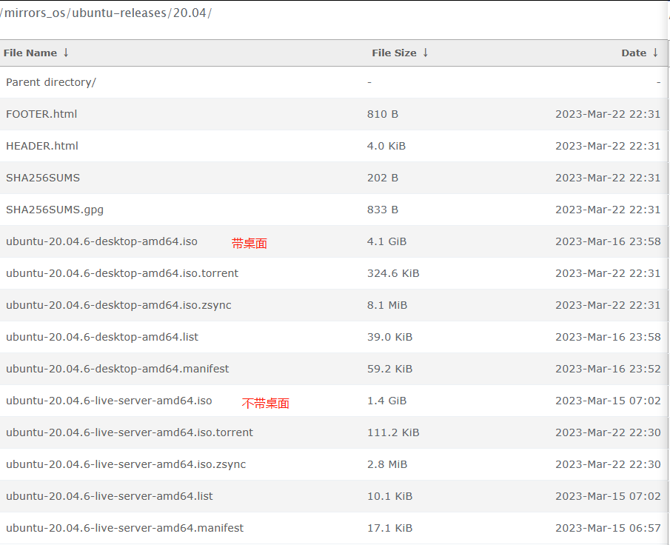This screenshot has width=670, height=545.
Task: Download the live-server-amd64.iso.torrent file
Action: point(130,432)
